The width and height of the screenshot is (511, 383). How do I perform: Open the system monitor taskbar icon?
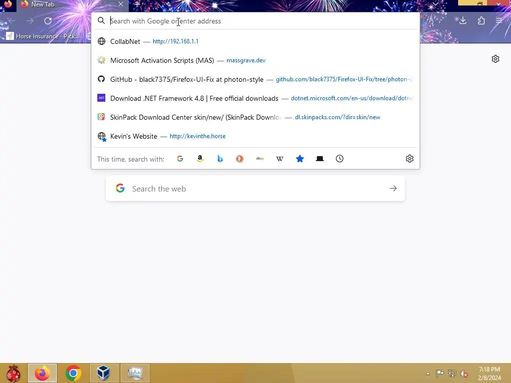pyautogui.click(x=135, y=373)
